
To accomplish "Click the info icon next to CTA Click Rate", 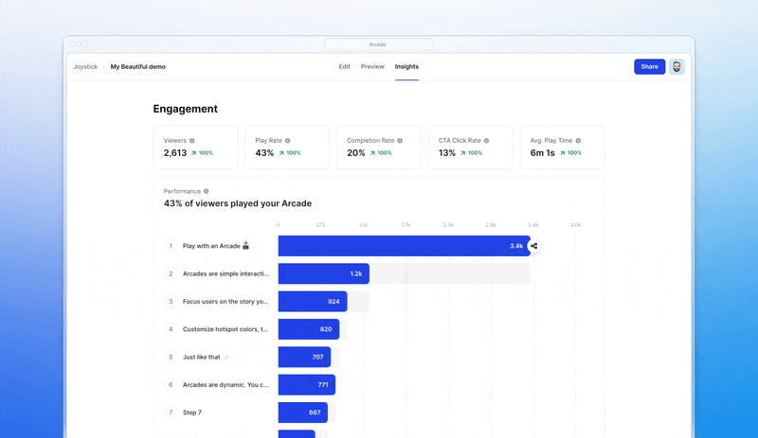I will (486, 141).
